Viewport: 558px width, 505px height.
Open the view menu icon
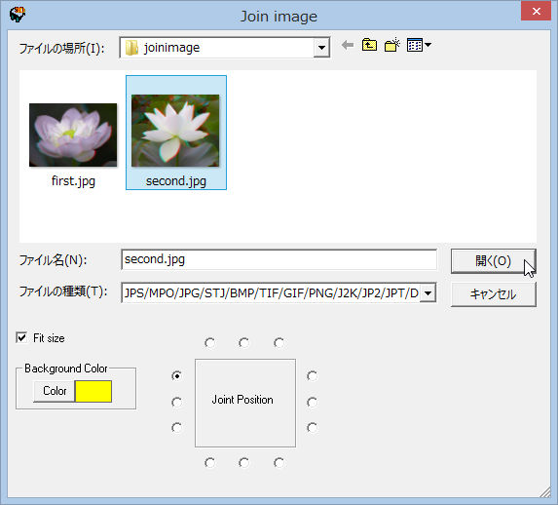click(x=415, y=45)
